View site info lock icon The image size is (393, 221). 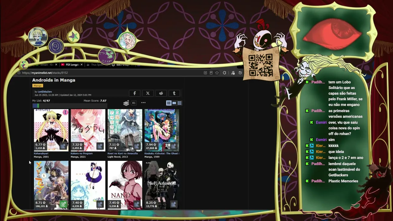point(19,73)
